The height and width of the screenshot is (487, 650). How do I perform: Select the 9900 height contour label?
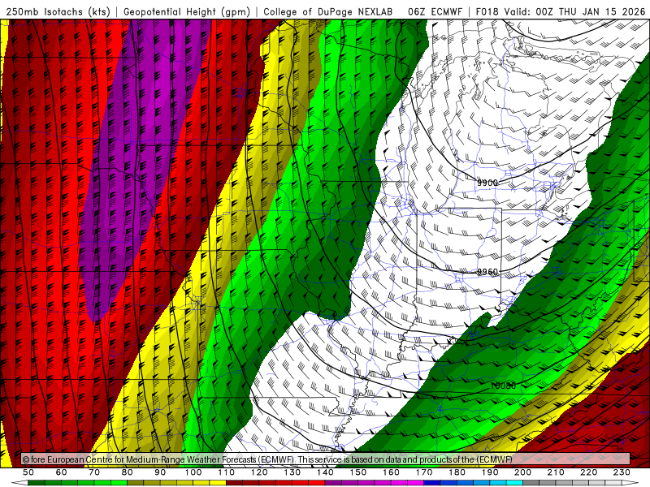pyautogui.click(x=487, y=183)
